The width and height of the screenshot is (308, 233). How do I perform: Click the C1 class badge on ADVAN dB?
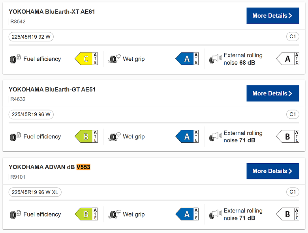(293, 192)
